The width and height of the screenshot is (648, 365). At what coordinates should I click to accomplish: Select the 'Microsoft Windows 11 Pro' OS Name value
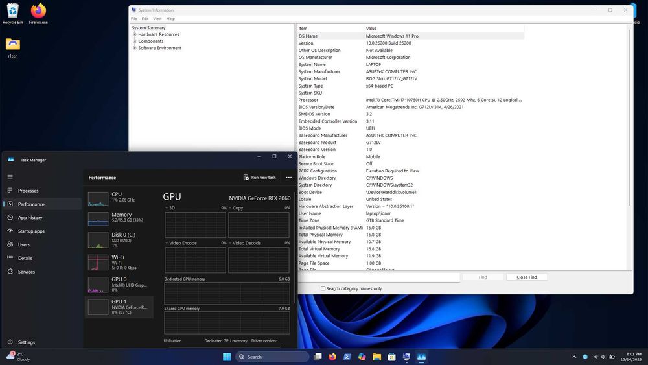point(392,36)
